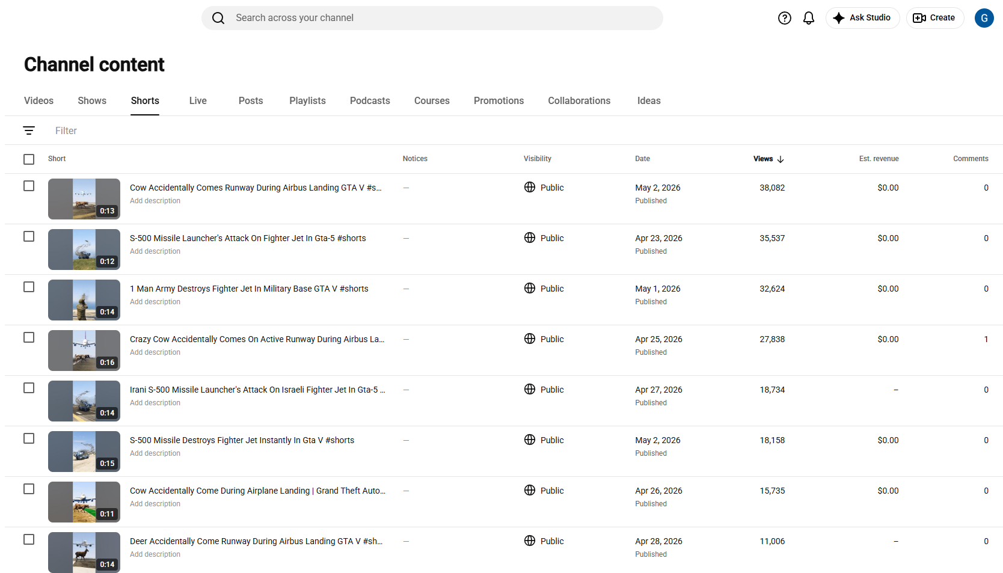This screenshot has height=573, width=1003.
Task: Open the Crazy Cow Accidentally Comes short title
Action: 257,339
